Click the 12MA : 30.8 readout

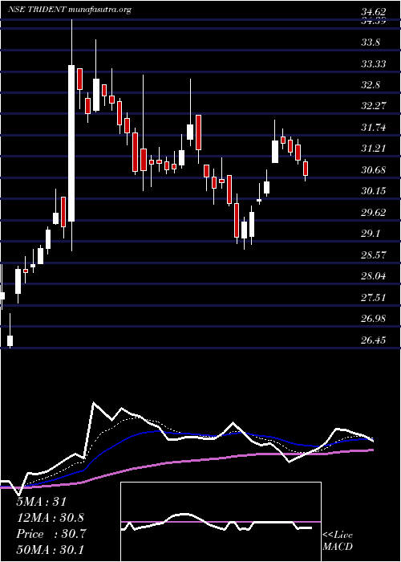click(x=50, y=518)
